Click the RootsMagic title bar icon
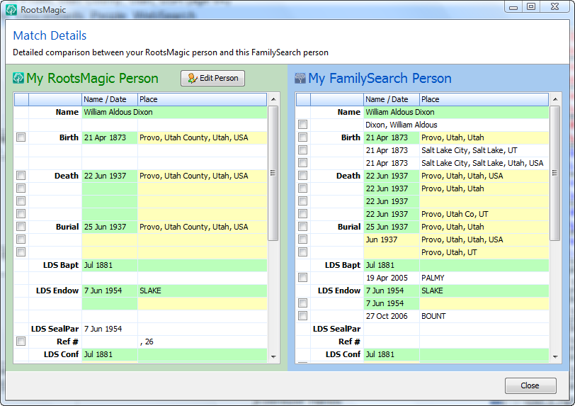 [11, 9]
